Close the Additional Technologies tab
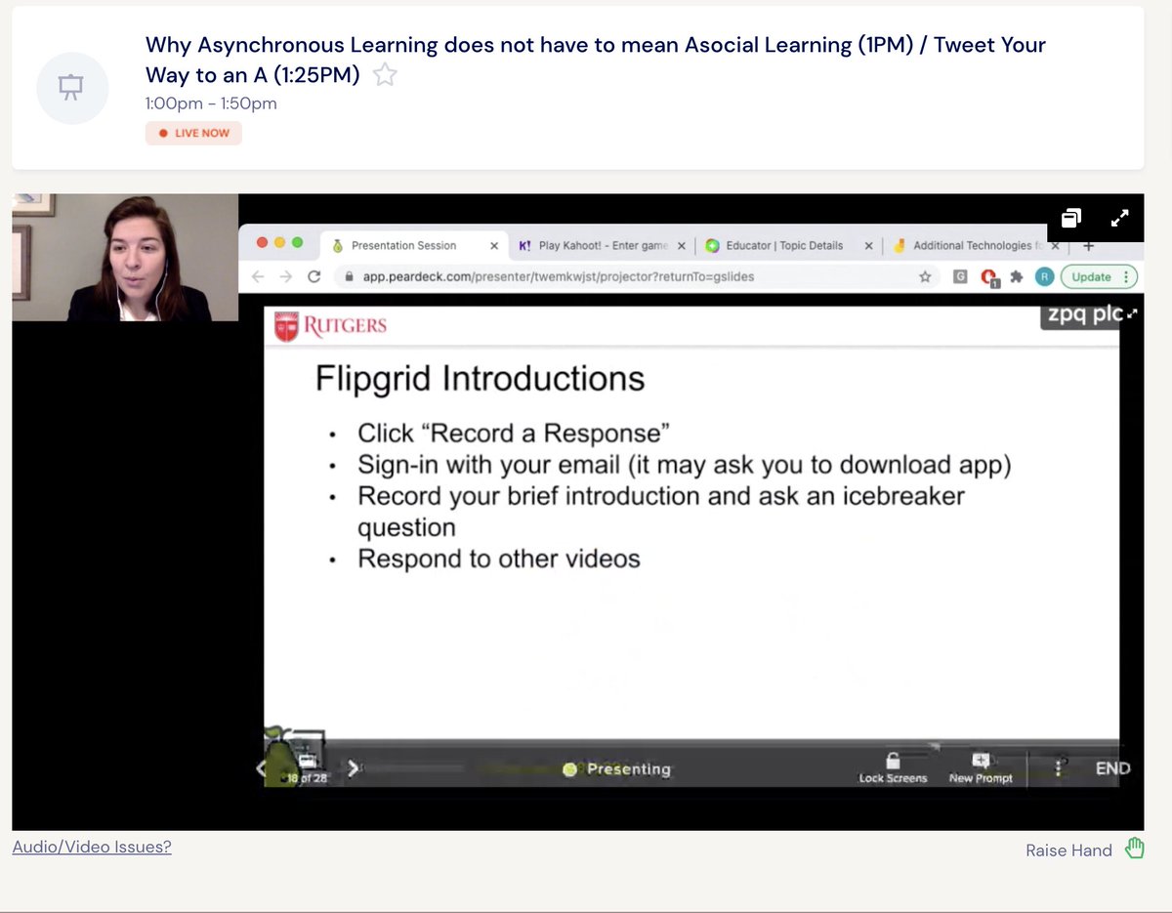Screen dimensions: 1172x913 1055,246
